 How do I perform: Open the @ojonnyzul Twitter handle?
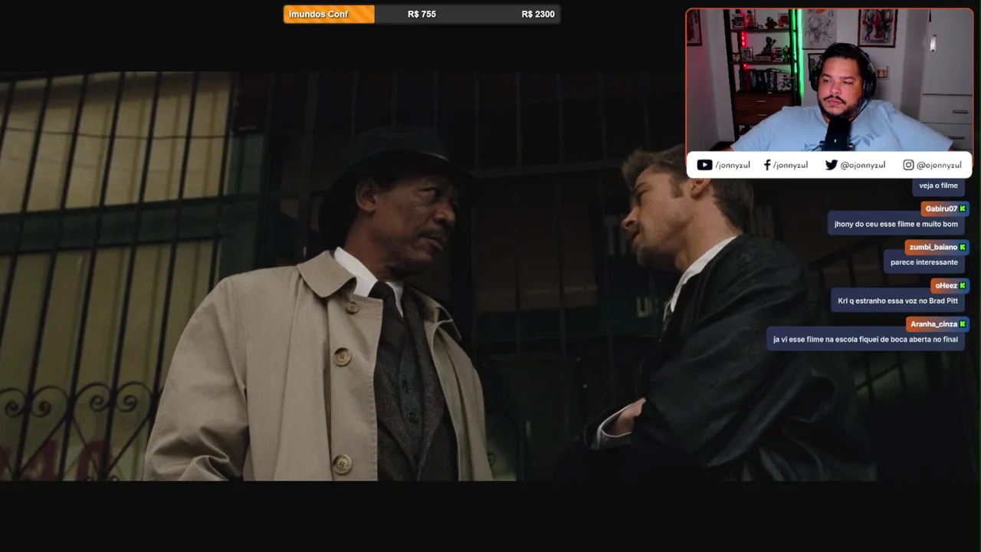[x=863, y=165]
